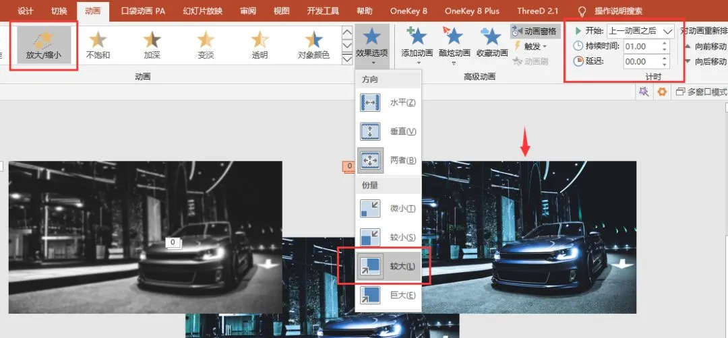Screen dimensions: 728x338
Task: Click animation order tag 0 on grayscale image
Action: click(x=173, y=242)
